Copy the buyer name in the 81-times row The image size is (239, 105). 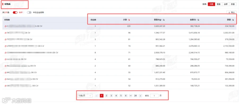6,39
